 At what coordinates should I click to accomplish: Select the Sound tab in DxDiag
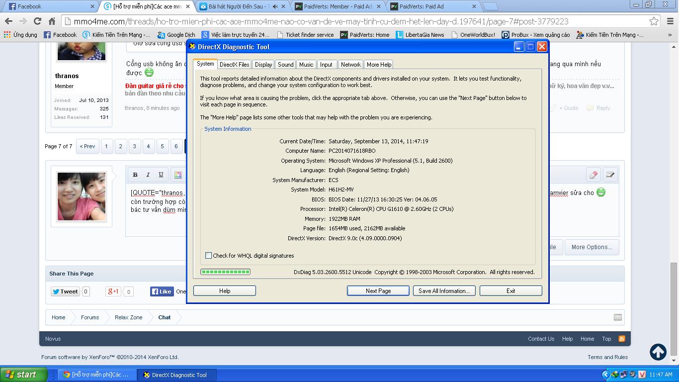click(x=285, y=65)
